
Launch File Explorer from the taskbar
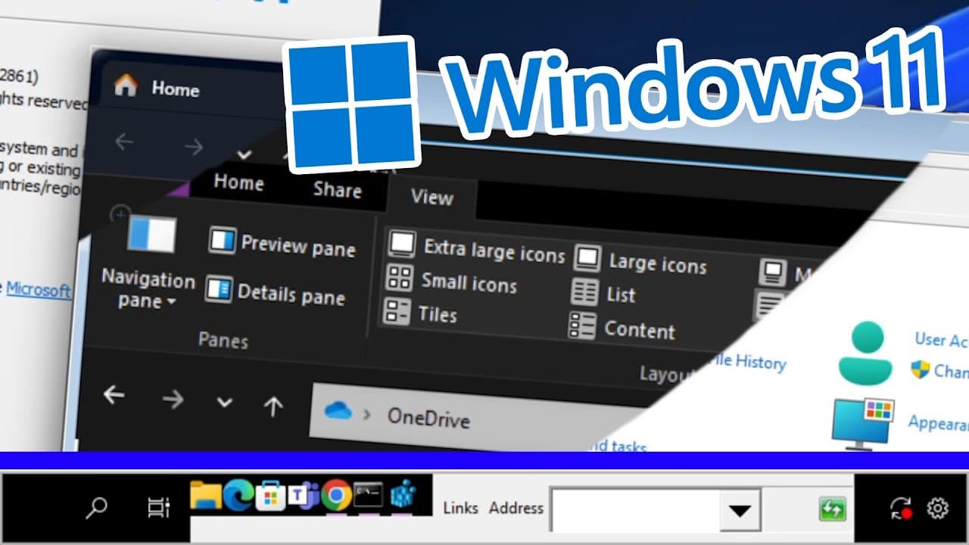(x=205, y=495)
